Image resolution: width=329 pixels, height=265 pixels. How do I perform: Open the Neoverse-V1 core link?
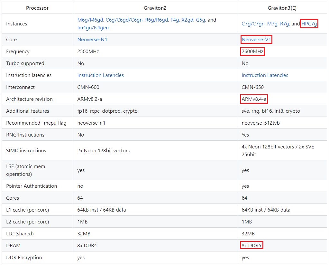(256, 40)
